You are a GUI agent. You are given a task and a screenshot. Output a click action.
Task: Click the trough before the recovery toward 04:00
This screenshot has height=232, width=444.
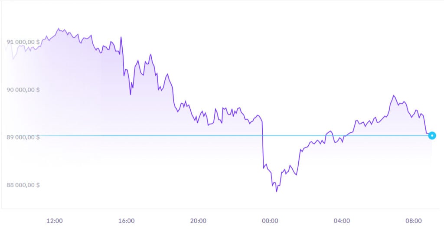pyautogui.click(x=296, y=175)
